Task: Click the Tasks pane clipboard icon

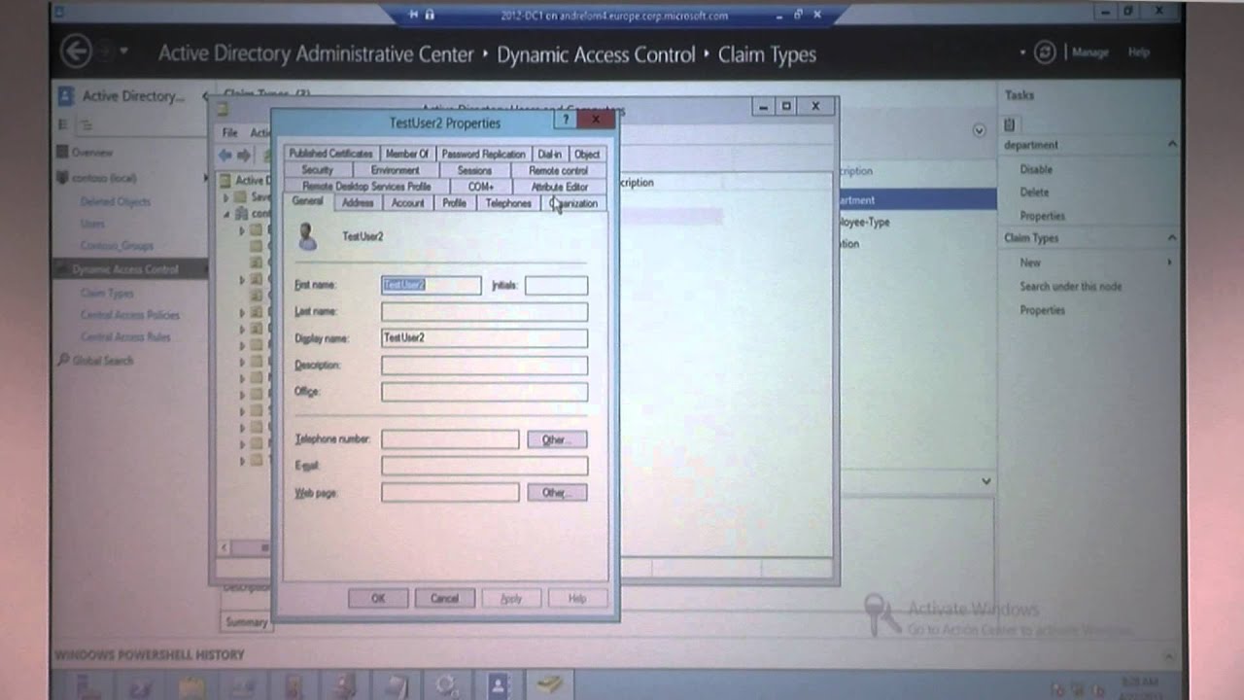Action: (1010, 124)
